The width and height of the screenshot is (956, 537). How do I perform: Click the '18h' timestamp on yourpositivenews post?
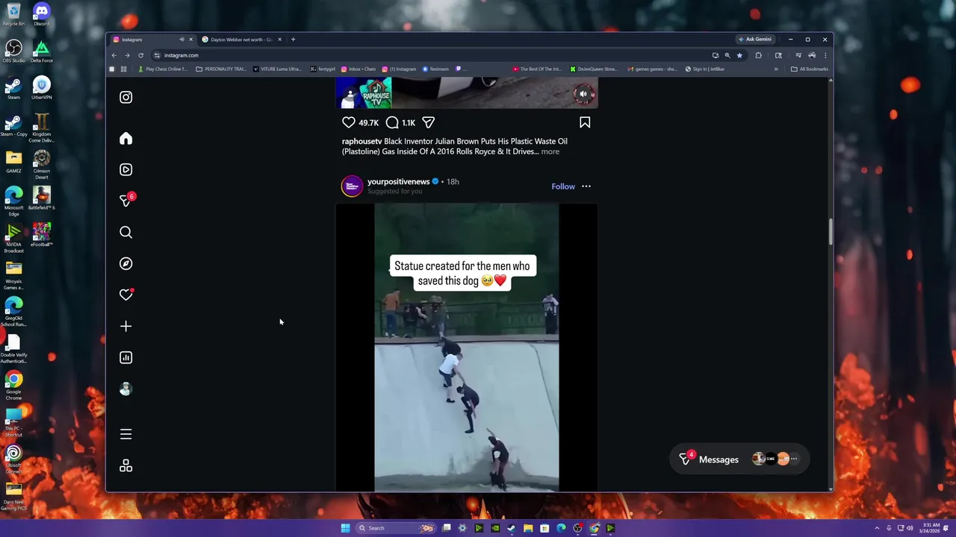point(453,181)
